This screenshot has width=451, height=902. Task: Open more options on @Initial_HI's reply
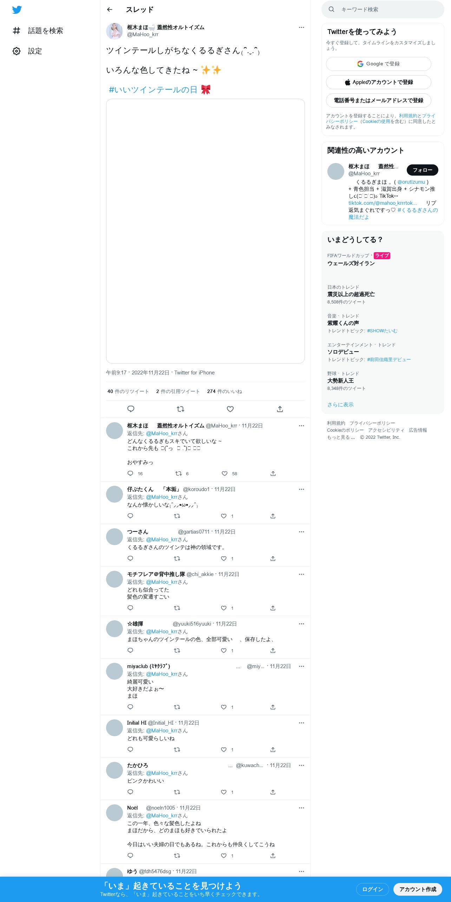(301, 723)
